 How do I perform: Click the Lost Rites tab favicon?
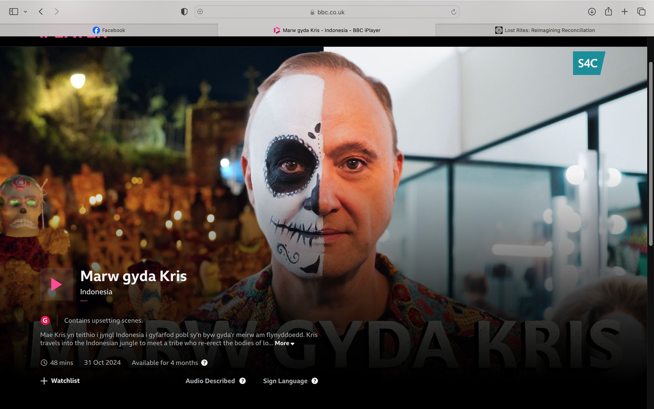[499, 30]
